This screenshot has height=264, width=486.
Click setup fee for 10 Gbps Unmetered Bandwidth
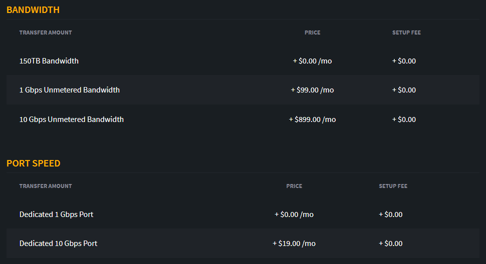click(404, 119)
